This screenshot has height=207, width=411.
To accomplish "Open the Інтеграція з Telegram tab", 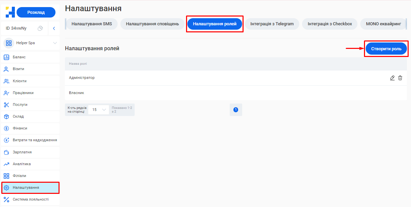I will (x=272, y=24).
